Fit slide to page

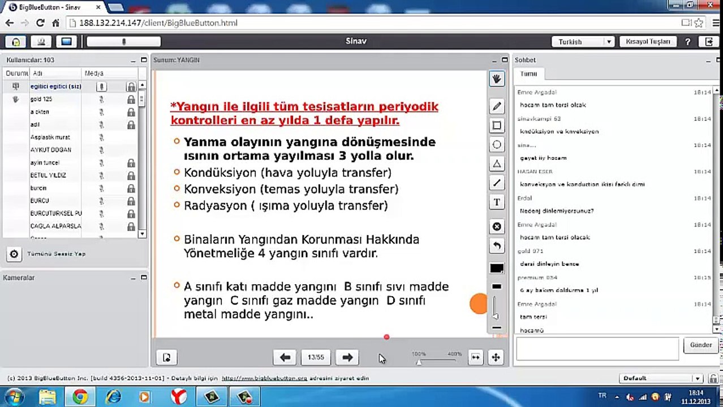(x=496, y=357)
